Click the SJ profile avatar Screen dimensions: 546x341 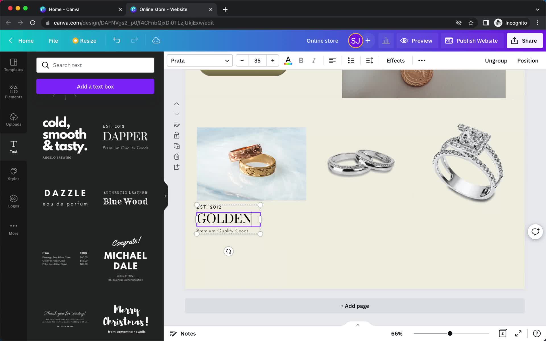click(355, 41)
